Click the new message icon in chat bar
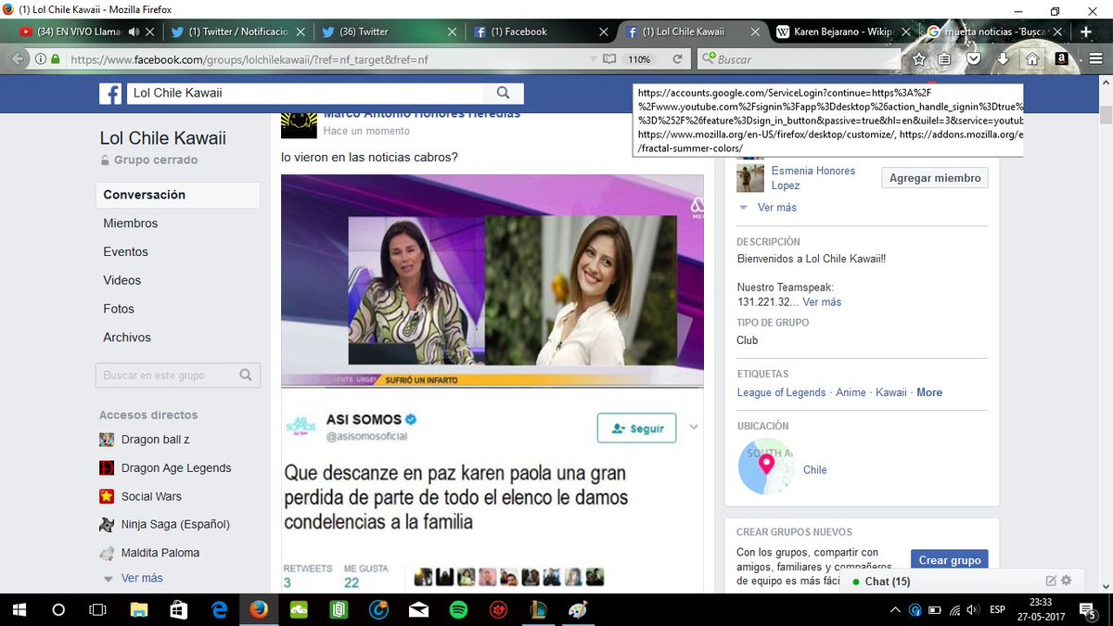 [x=1051, y=581]
